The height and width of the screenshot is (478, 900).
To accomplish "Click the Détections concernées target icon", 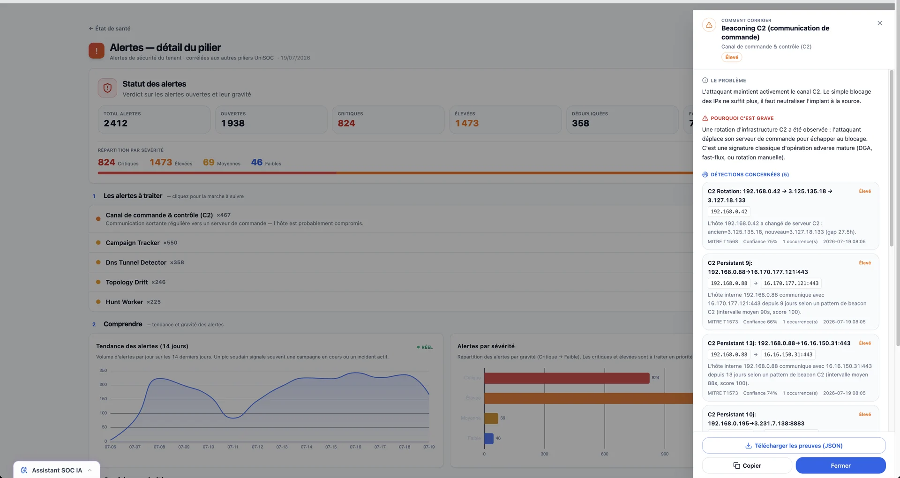I will point(705,175).
